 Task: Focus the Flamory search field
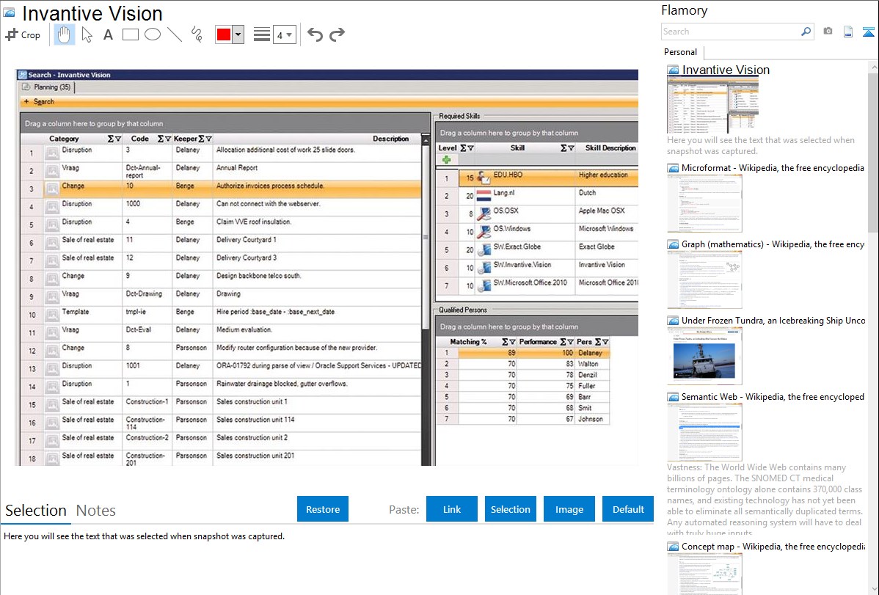pos(730,32)
